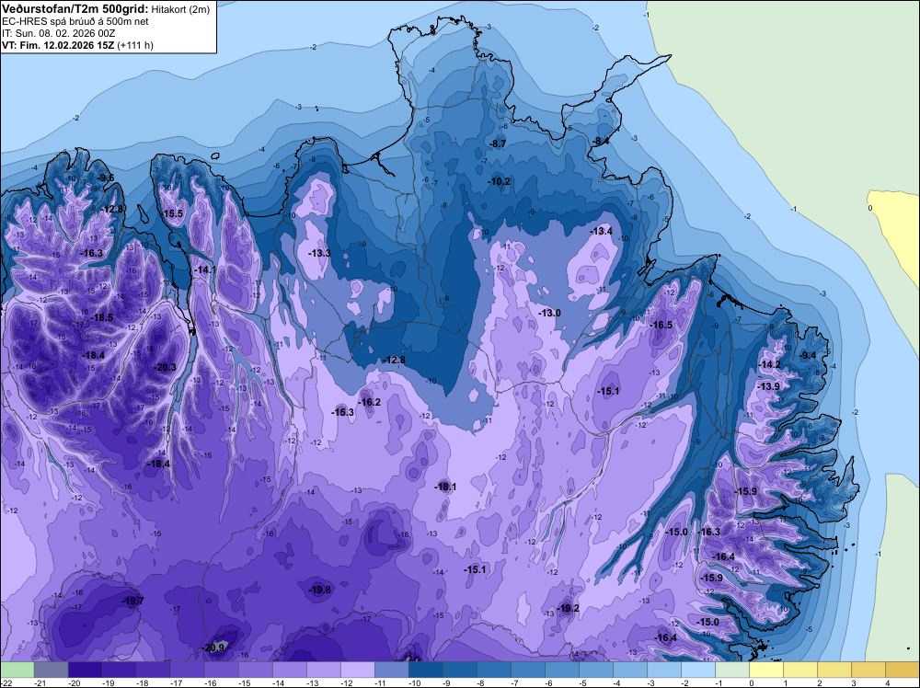This screenshot has height=688, width=920.
Task: Select the -1 legend color swatch
Action: [x=731, y=670]
